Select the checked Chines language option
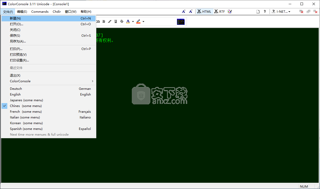Image resolution: width=320 pixels, height=189 pixels. click(x=26, y=106)
